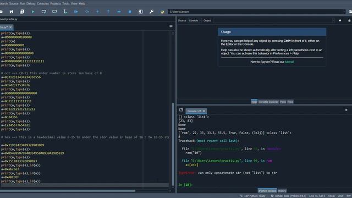Screen dimensions: 352x198
Task: Click the debugger step-out icon
Action: coord(108,12)
